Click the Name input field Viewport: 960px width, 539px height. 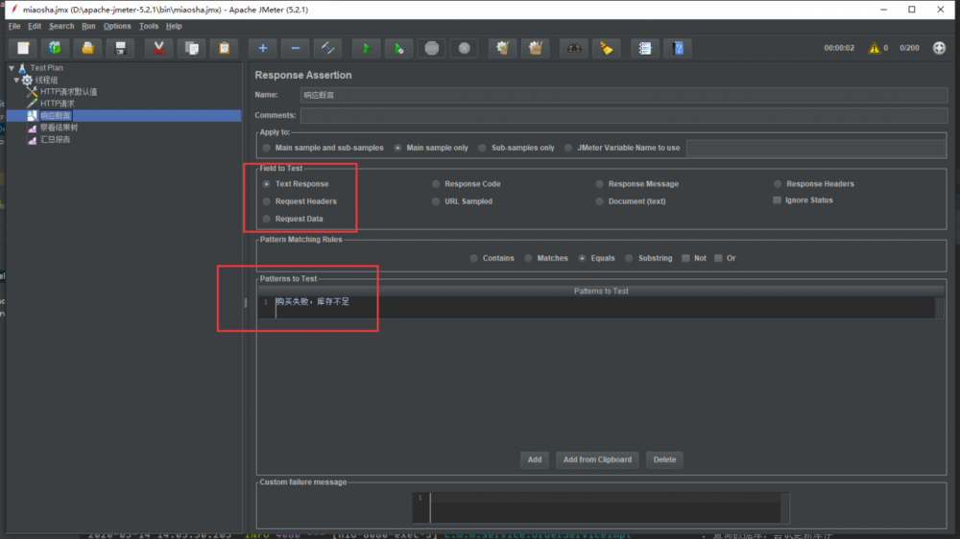(x=624, y=95)
